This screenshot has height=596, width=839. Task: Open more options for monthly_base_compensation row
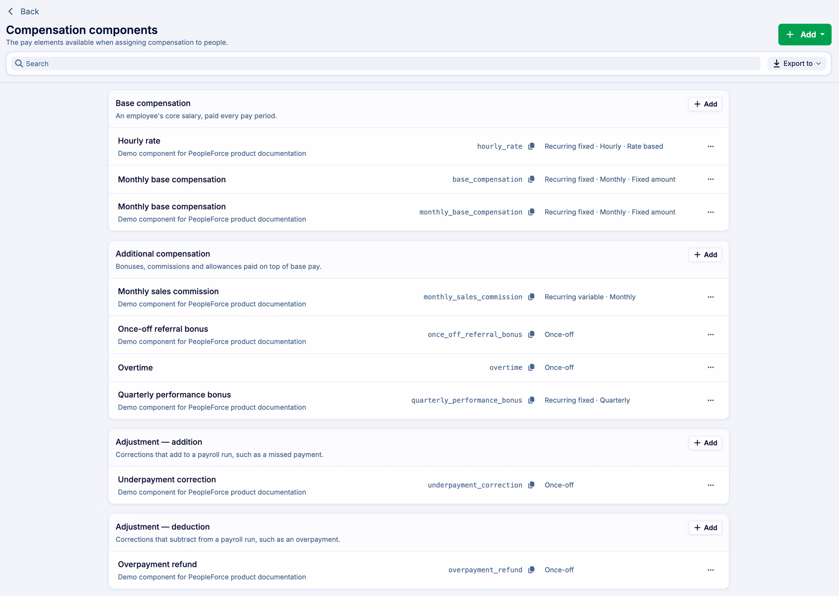[711, 212]
